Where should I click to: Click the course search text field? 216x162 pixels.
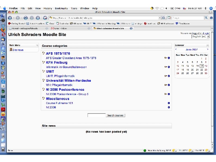click(96, 115)
